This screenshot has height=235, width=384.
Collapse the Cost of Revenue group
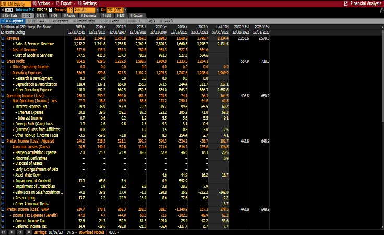tap(11, 50)
